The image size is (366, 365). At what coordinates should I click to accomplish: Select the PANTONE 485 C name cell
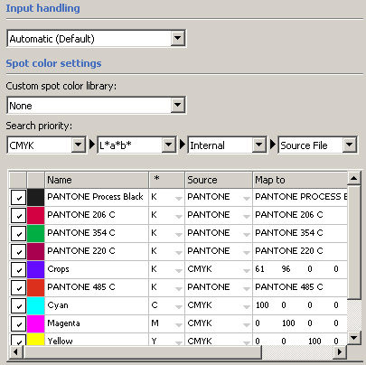[97, 287]
